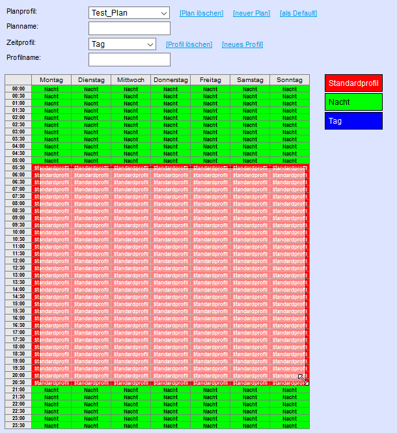Click the [Plan löschen] link
Screen dimensions: 397x433
[201, 14]
